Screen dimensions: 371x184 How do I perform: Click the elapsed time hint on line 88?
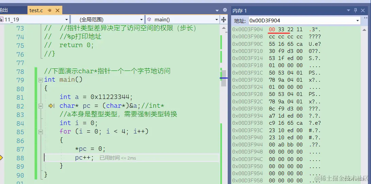[117, 158]
